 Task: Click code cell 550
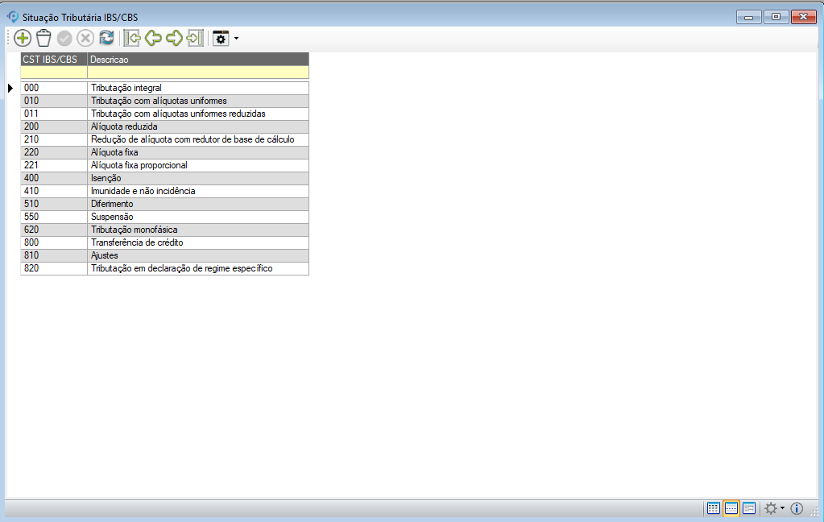(x=54, y=217)
